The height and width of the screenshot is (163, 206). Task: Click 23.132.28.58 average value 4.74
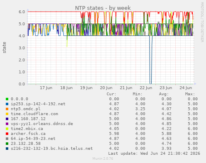167,144
